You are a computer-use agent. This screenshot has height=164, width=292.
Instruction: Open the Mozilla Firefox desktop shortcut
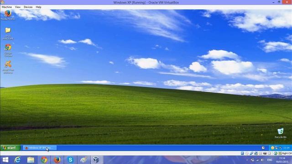tap(8, 15)
